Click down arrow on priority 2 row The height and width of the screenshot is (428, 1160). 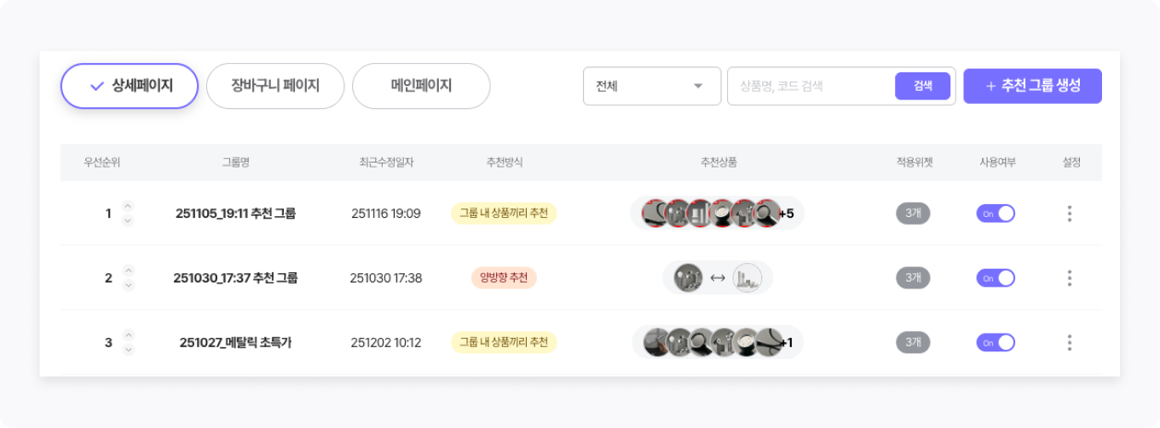click(x=128, y=286)
